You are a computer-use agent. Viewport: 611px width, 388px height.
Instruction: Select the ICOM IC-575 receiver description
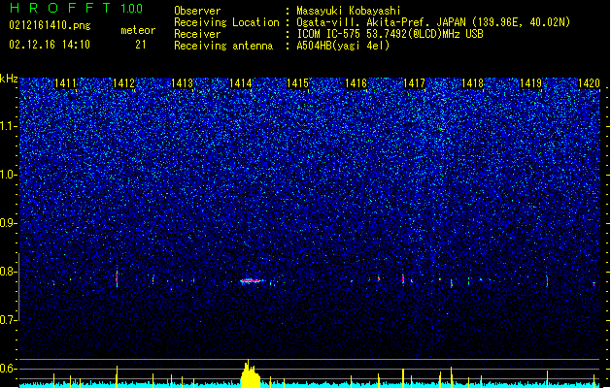coord(390,34)
